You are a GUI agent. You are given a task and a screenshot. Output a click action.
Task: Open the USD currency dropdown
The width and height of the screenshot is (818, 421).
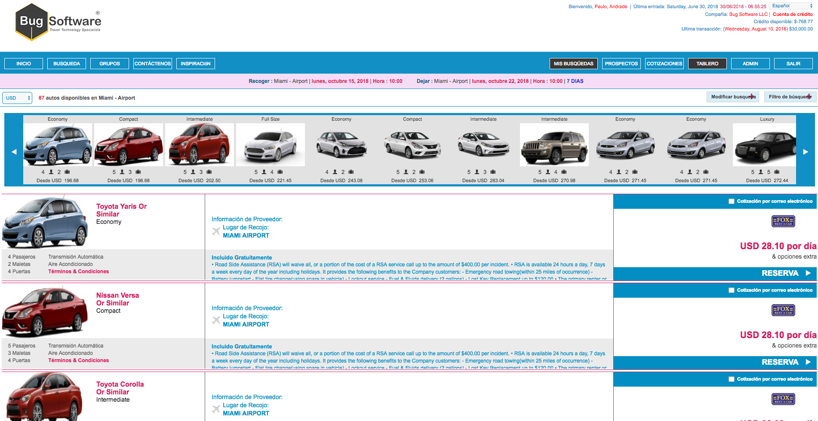tap(17, 98)
